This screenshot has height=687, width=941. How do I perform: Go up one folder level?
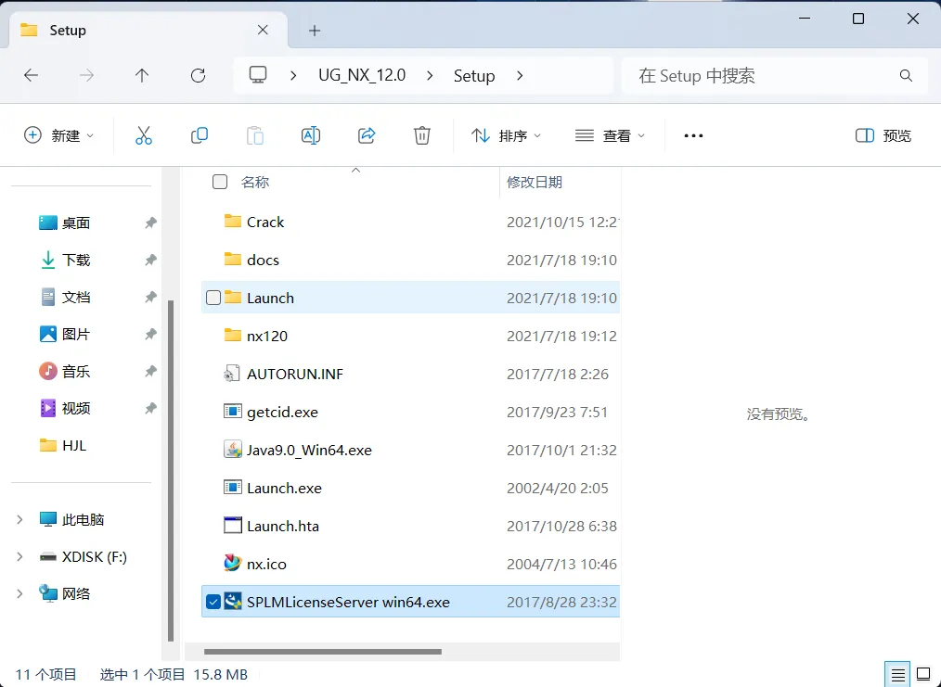point(142,75)
